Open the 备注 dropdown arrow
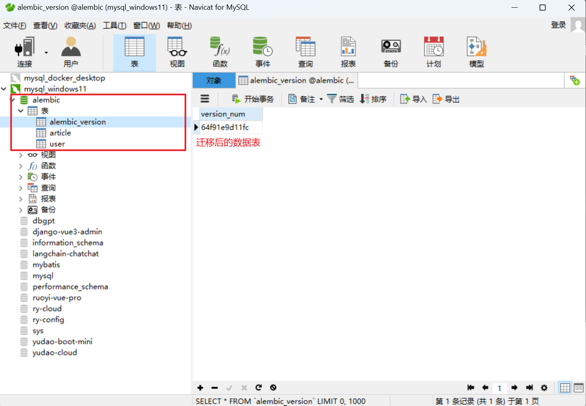The height and width of the screenshot is (406, 586). (320, 98)
